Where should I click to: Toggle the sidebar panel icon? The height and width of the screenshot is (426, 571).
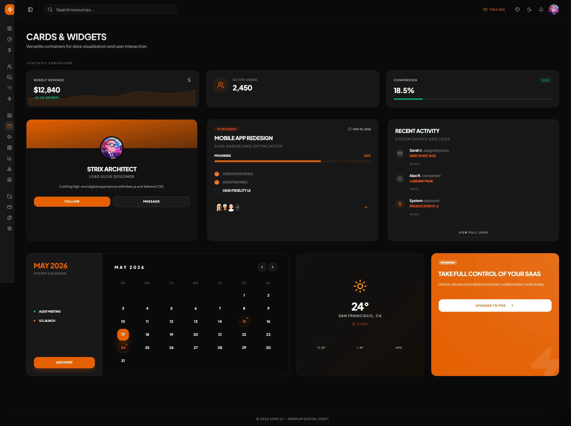tap(30, 10)
